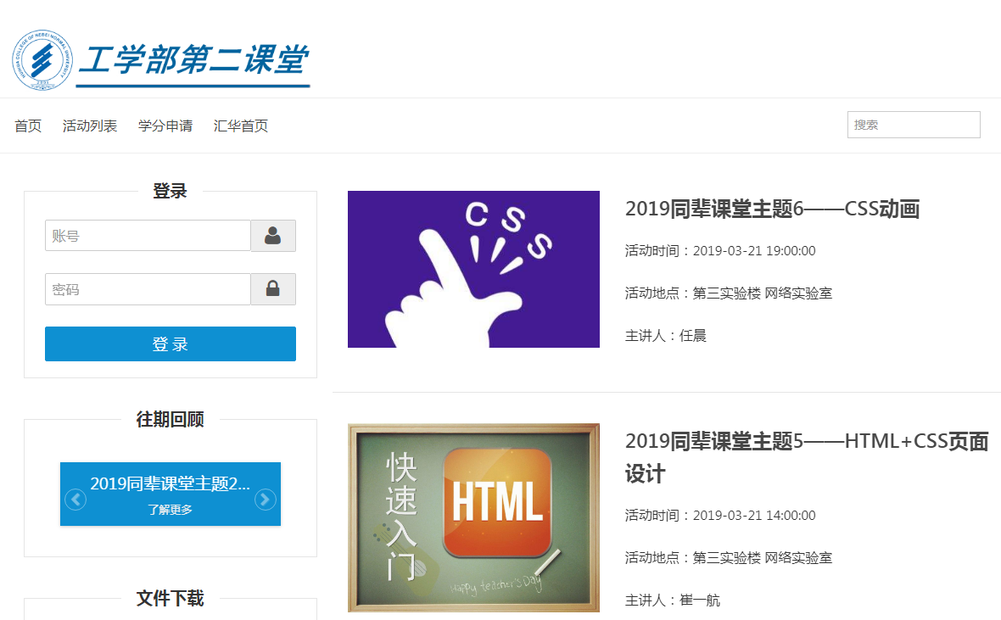This screenshot has width=1001, height=620.
Task: Click the 搜索 search box
Action: click(913, 125)
